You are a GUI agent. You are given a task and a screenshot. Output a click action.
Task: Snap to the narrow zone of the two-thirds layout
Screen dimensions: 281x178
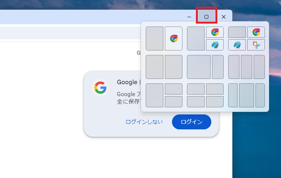218,67
